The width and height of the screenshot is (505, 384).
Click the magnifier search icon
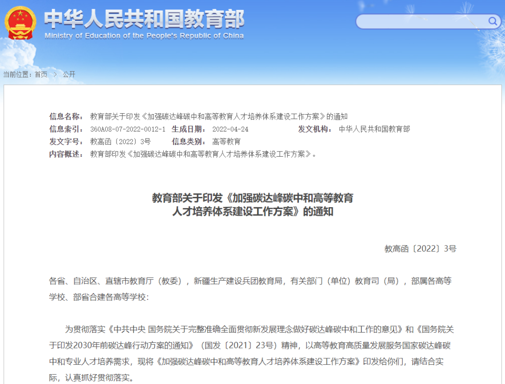click(493, 21)
